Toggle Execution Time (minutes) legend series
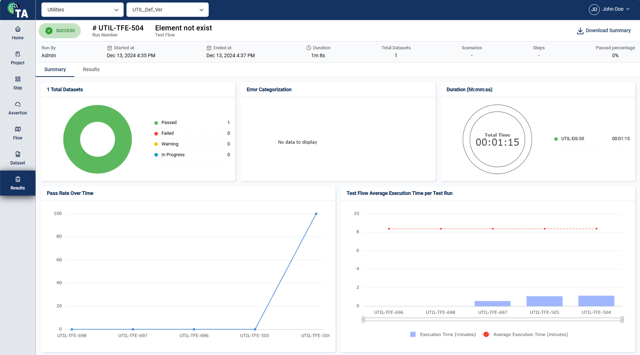Image resolution: width=640 pixels, height=355 pixels. click(443, 335)
